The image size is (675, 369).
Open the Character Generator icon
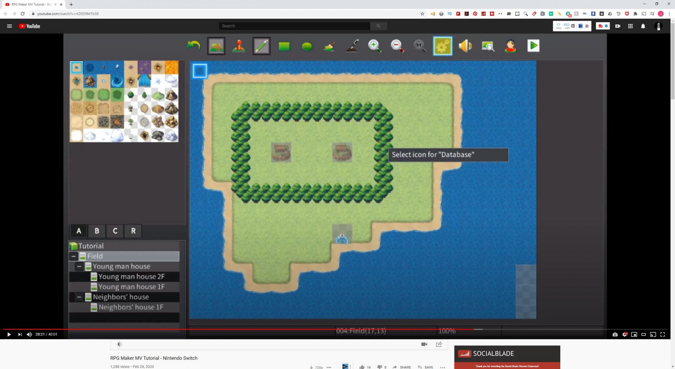[511, 46]
